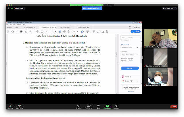The image size is (184, 117).
Task: Switch to the Tools tab
Action: [x=16, y=28]
